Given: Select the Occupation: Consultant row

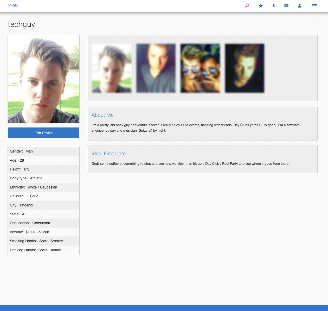Looking at the screenshot, I should coord(43,223).
